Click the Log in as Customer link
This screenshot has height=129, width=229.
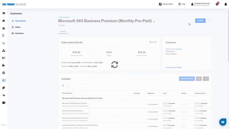(x=174, y=68)
